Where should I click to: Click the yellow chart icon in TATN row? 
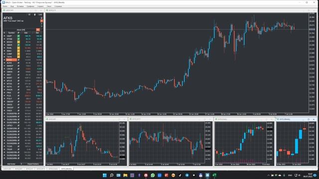pos(18,57)
